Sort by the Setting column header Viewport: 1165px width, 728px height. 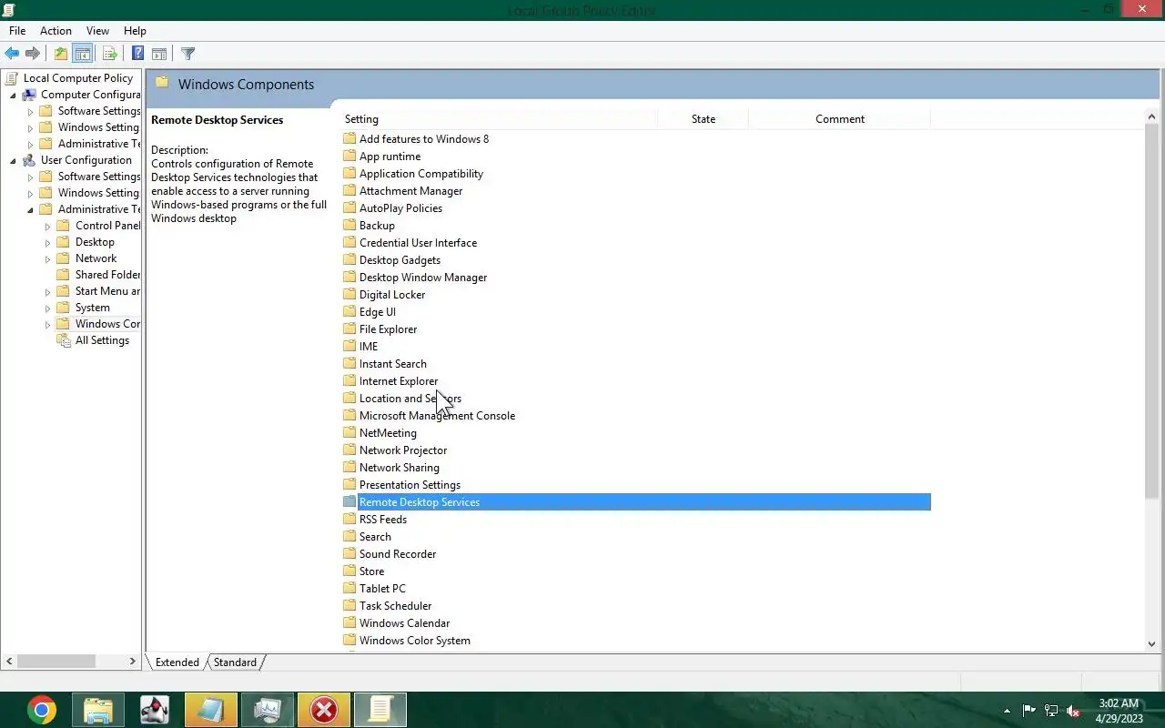[499, 119]
